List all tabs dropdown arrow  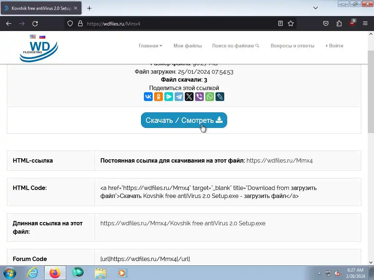pyautogui.click(x=315, y=8)
